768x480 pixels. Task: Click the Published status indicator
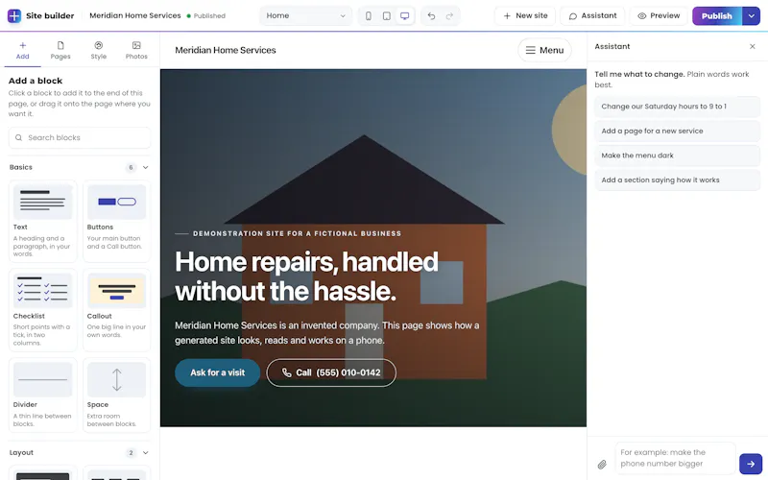click(205, 15)
